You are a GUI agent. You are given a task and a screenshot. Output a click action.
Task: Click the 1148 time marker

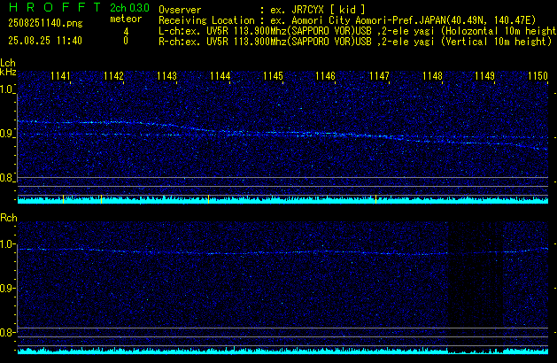tap(432, 76)
